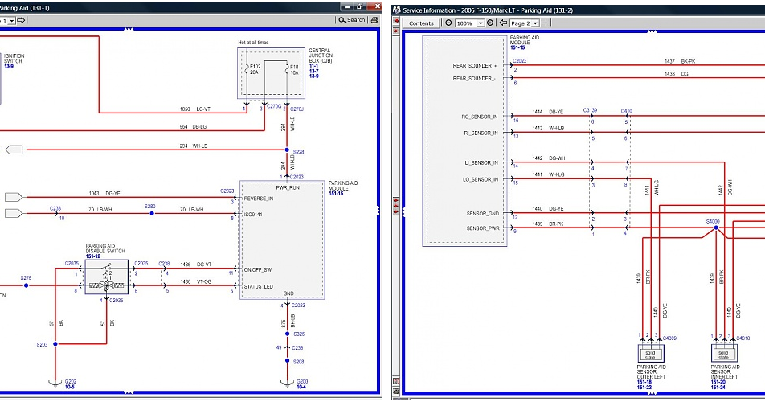
Task: Click the RO_SENSOR_IN pin label
Action: pos(479,117)
